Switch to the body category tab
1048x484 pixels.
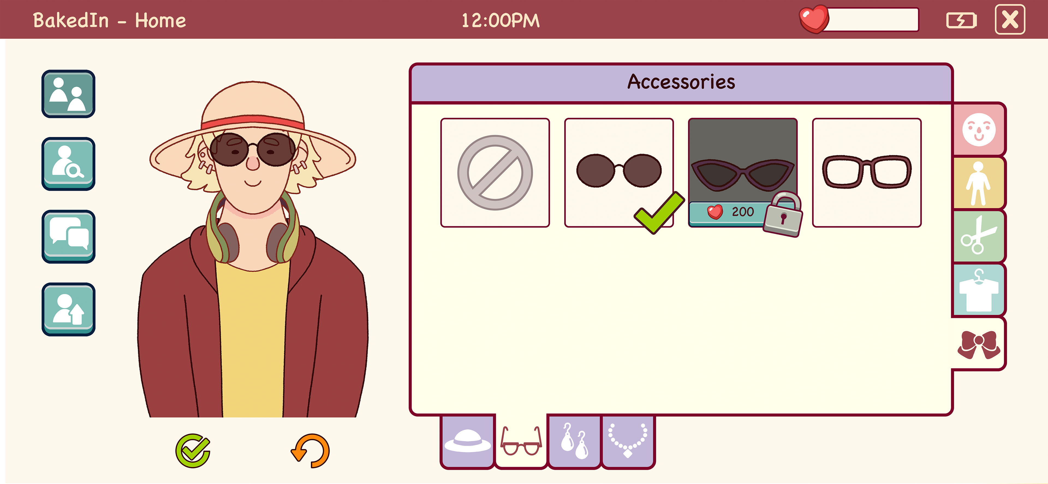point(978,183)
